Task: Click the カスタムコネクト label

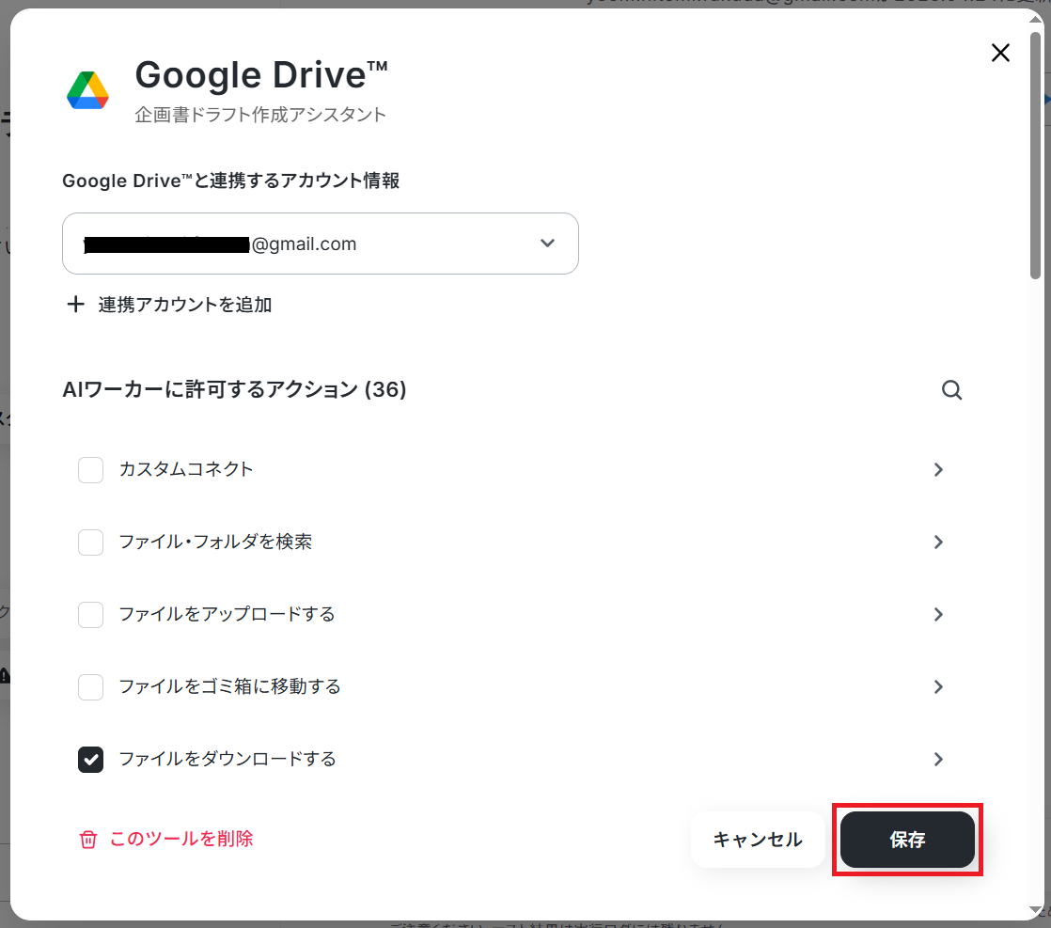Action: coord(186,469)
